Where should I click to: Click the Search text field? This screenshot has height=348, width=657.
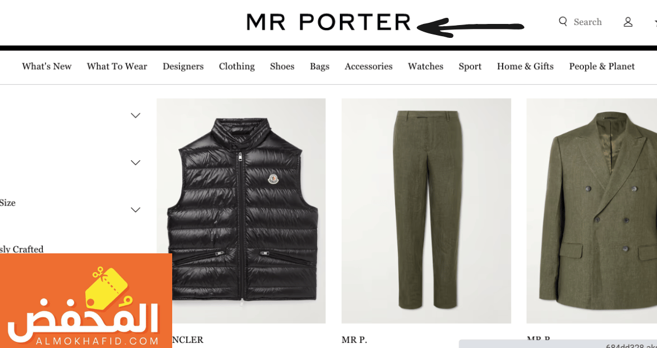tap(587, 22)
